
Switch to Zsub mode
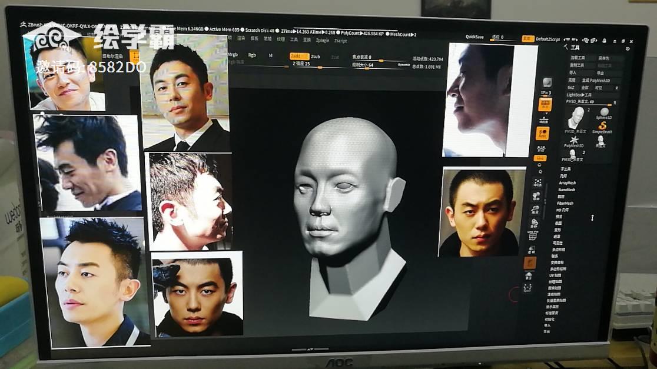pos(316,56)
